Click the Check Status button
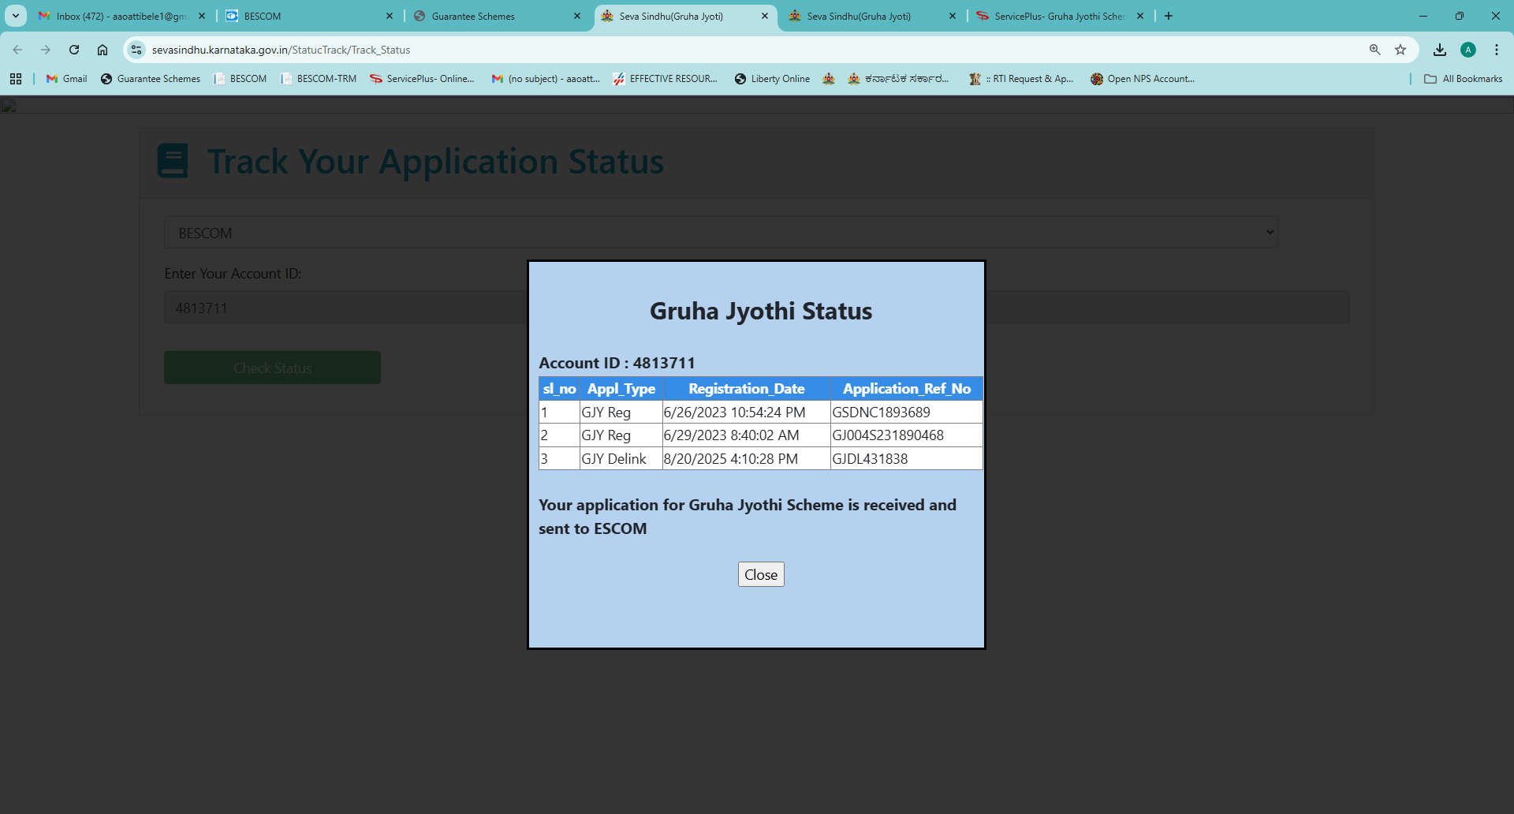The image size is (1514, 814). tap(272, 368)
